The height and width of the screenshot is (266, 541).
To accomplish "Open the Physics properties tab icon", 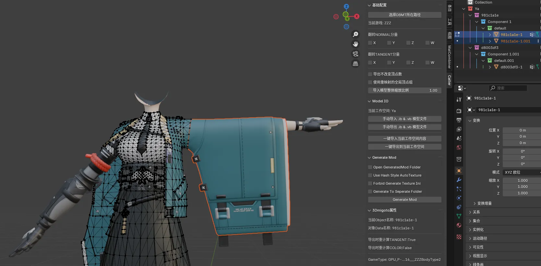I will [x=459, y=198].
